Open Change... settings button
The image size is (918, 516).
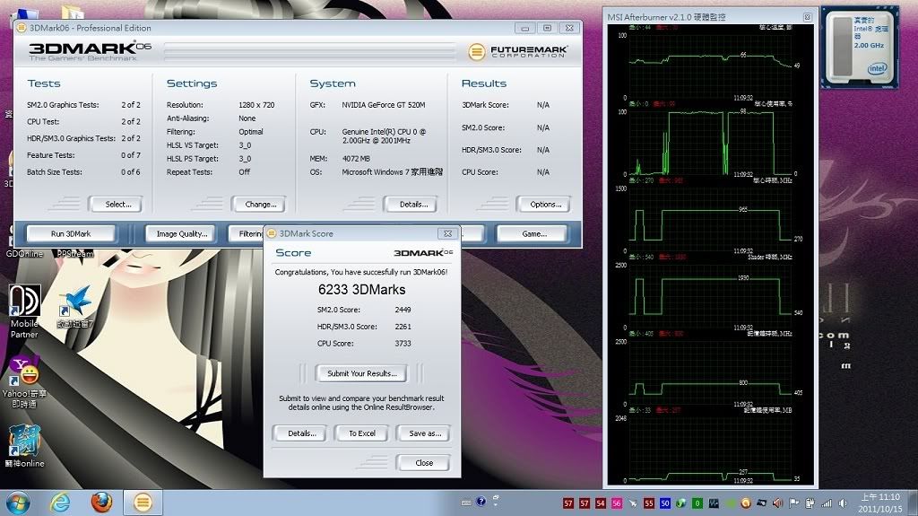(x=260, y=205)
